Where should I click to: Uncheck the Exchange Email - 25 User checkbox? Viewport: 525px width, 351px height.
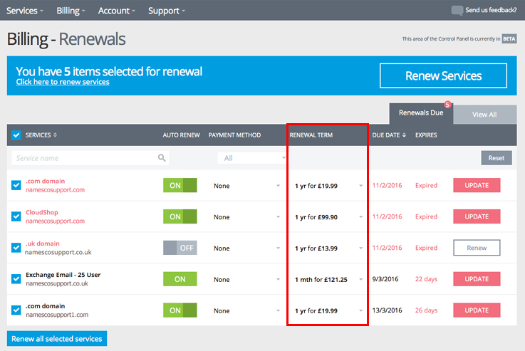(16, 278)
